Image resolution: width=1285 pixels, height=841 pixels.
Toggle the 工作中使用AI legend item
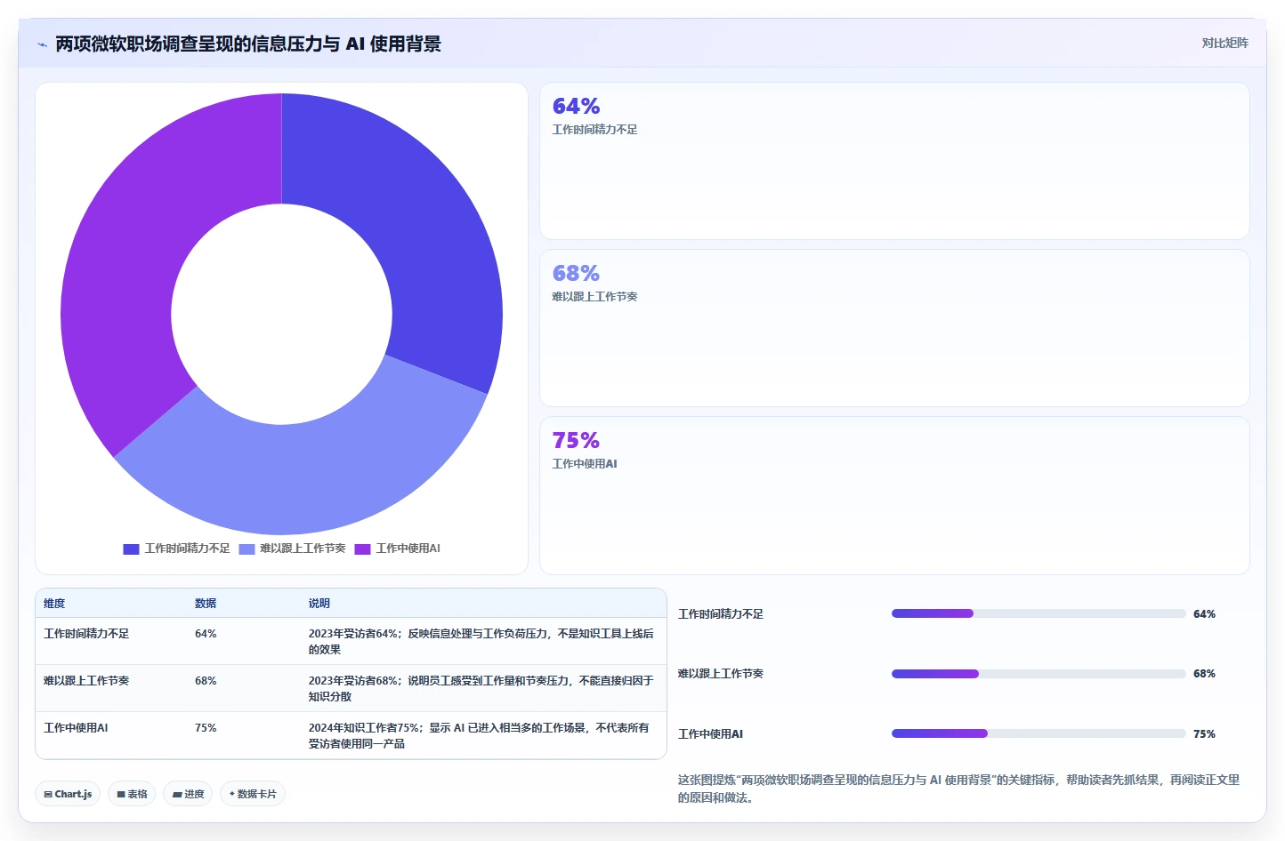click(397, 549)
